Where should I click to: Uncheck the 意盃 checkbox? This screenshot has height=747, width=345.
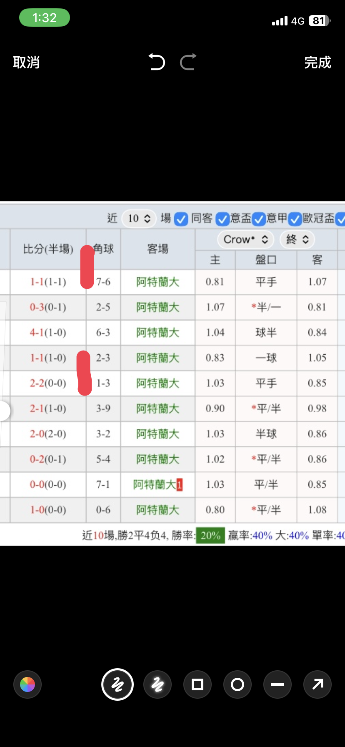pyautogui.click(x=222, y=219)
